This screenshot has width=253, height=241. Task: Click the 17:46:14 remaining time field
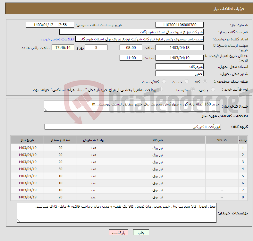(63, 47)
